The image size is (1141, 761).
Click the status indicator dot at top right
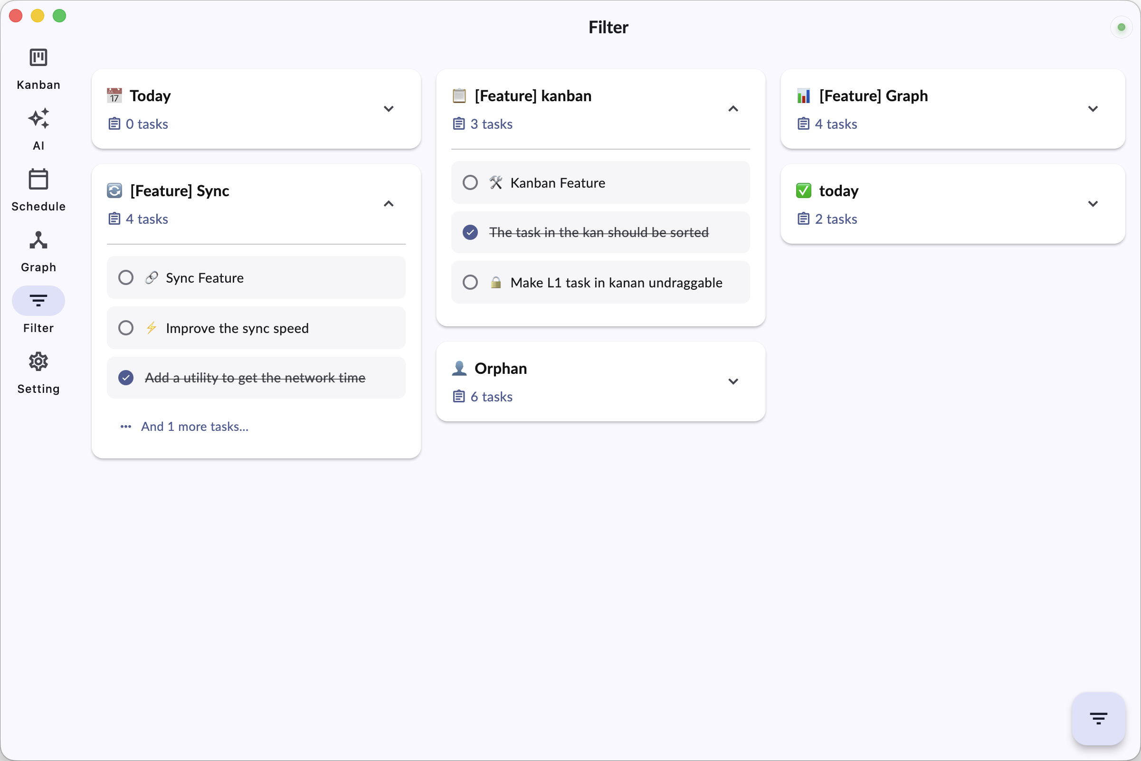[x=1121, y=27]
